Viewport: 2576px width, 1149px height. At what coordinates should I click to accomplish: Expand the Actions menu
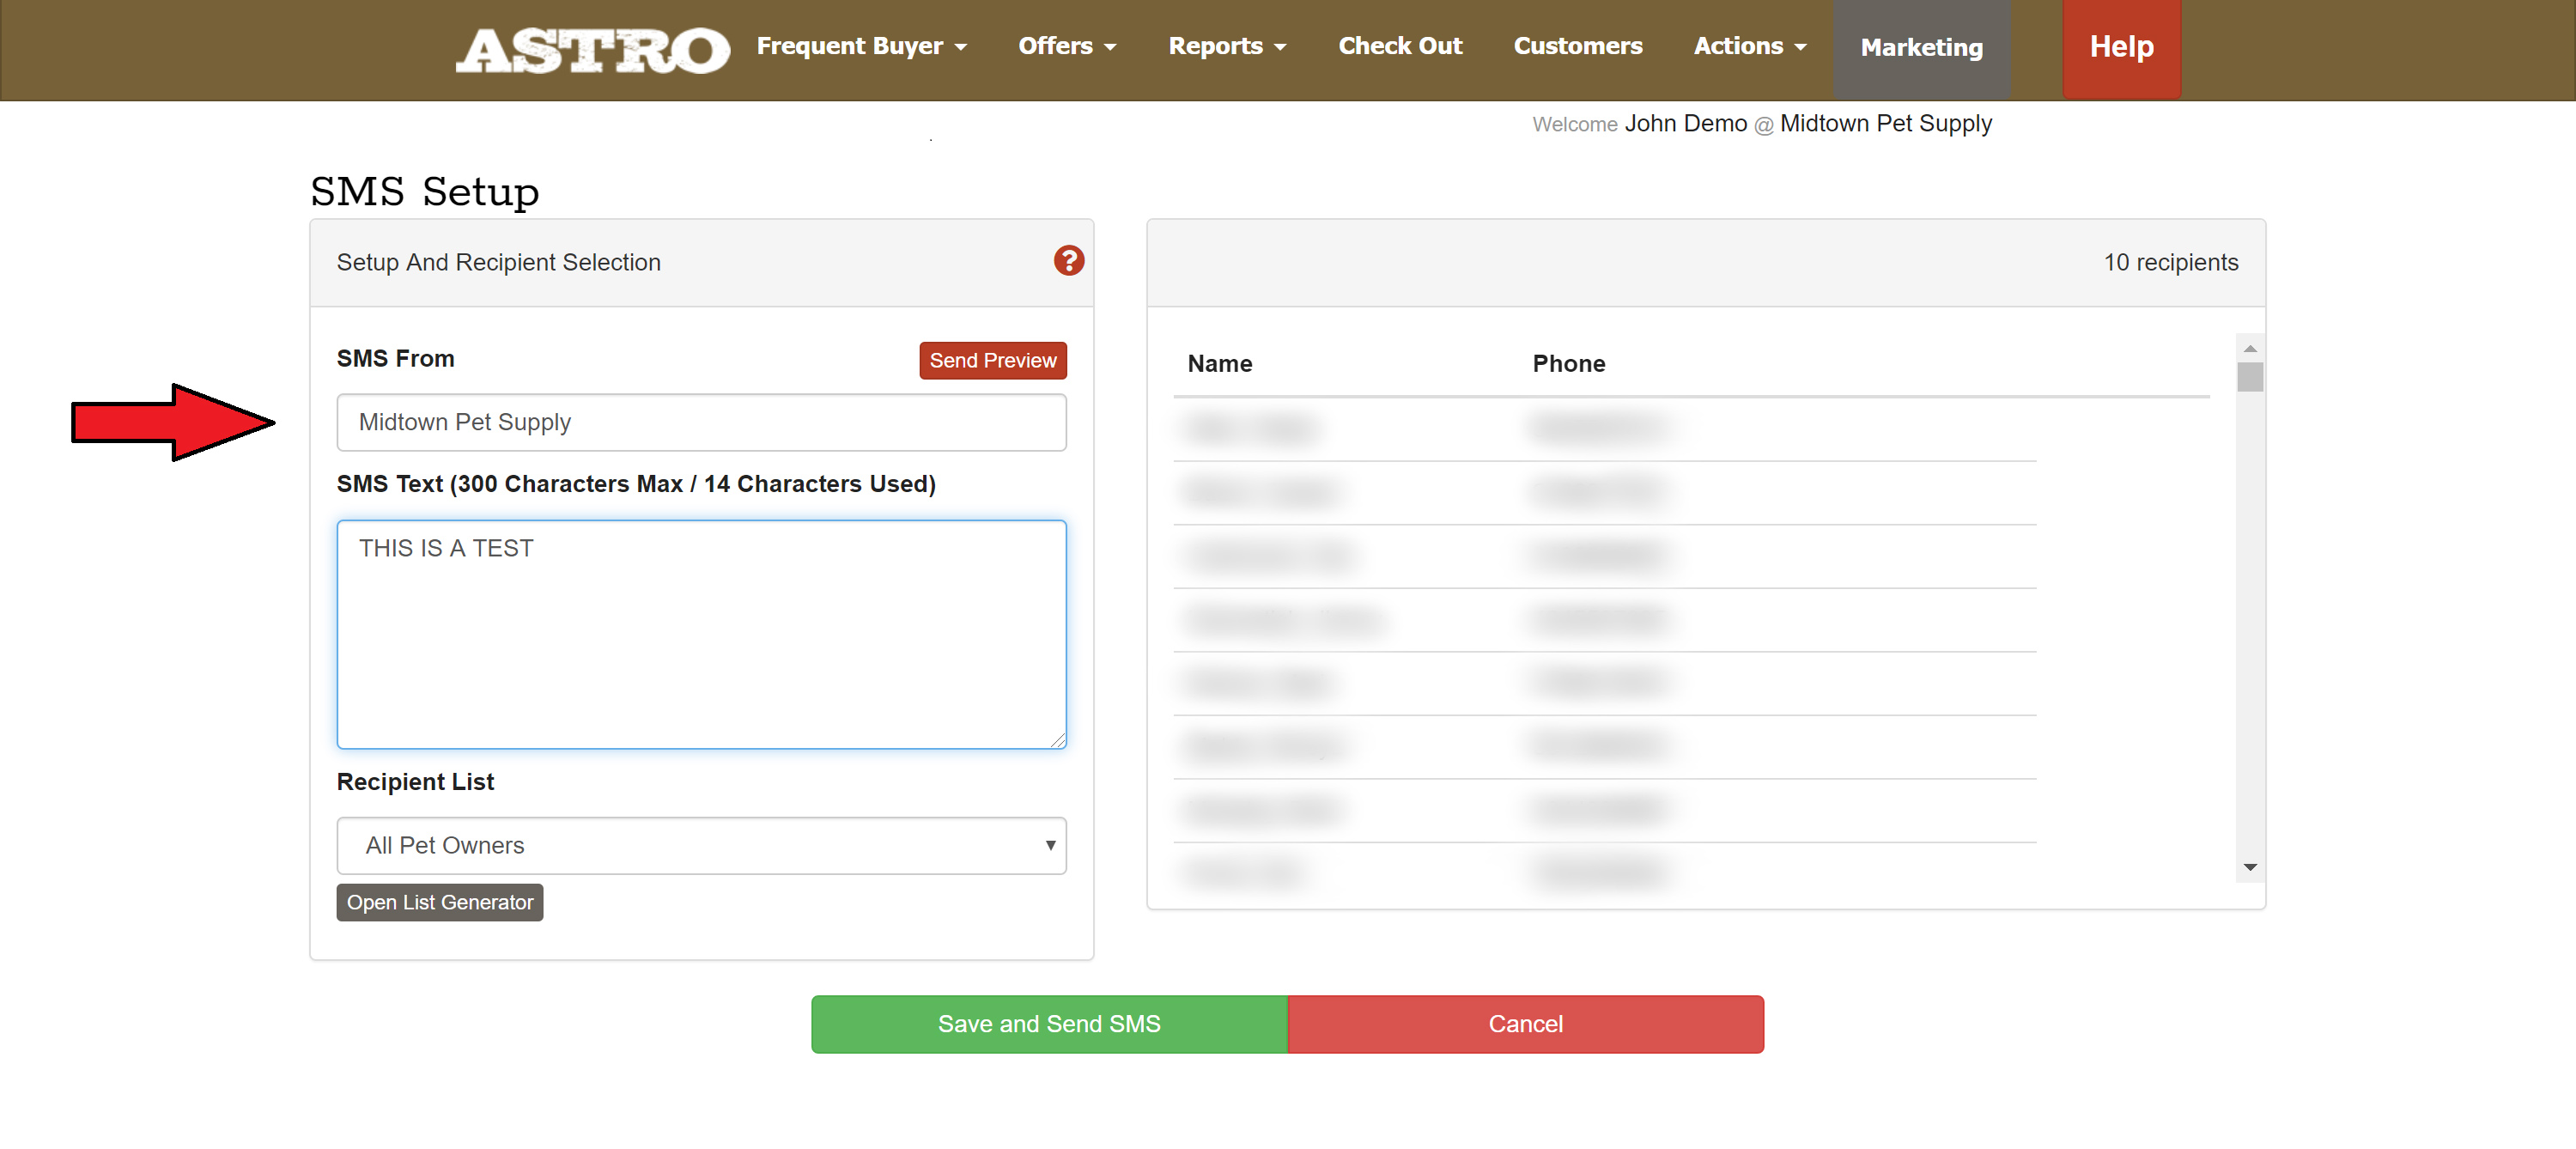(1749, 47)
